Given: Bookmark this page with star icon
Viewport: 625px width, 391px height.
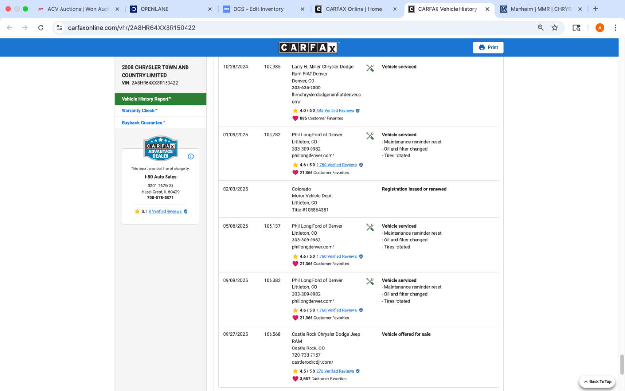Looking at the screenshot, I should [x=555, y=28].
